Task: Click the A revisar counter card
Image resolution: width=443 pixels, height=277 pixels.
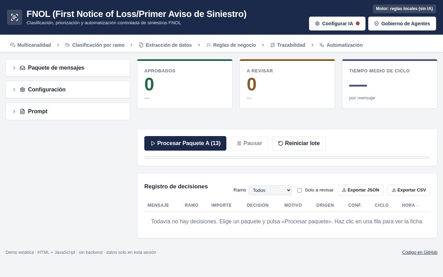Action: pos(287,84)
